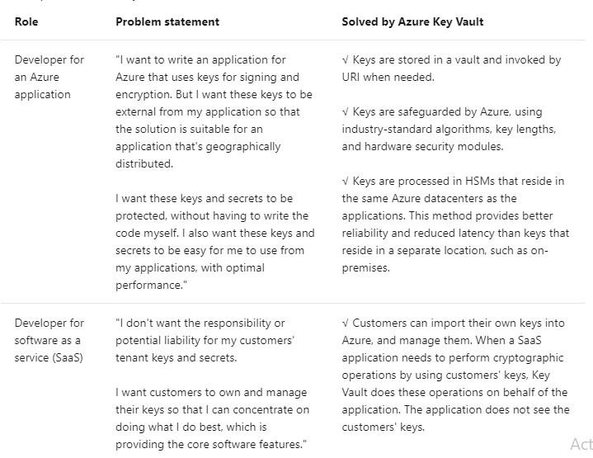The image size is (593, 458).
Task: Click the checkmark before Customers can import their own keys
Action: coord(346,323)
